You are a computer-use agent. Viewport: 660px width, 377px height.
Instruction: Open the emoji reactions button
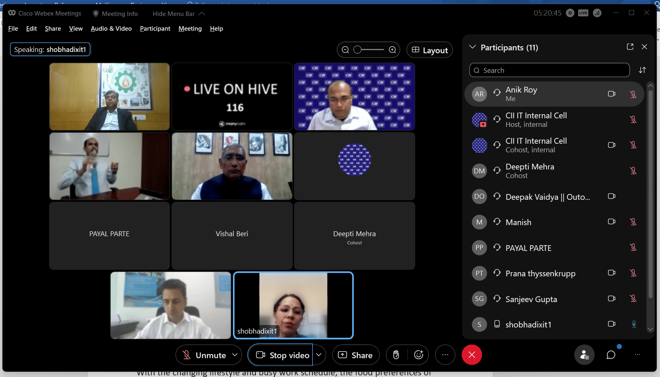click(418, 355)
